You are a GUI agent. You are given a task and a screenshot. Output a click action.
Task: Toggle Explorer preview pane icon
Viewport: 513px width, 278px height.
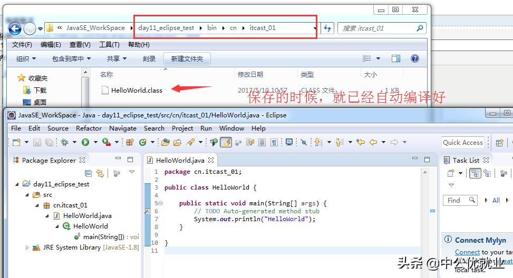(x=396, y=58)
